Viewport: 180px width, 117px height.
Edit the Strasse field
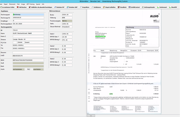pos(28,39)
